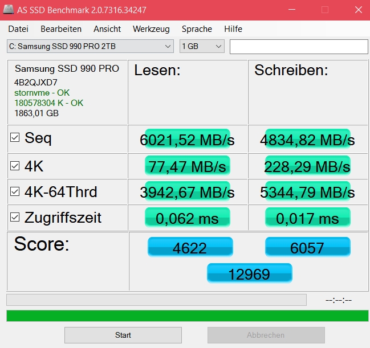
Task: Start the benchmark with the Start button
Action: [123, 335]
